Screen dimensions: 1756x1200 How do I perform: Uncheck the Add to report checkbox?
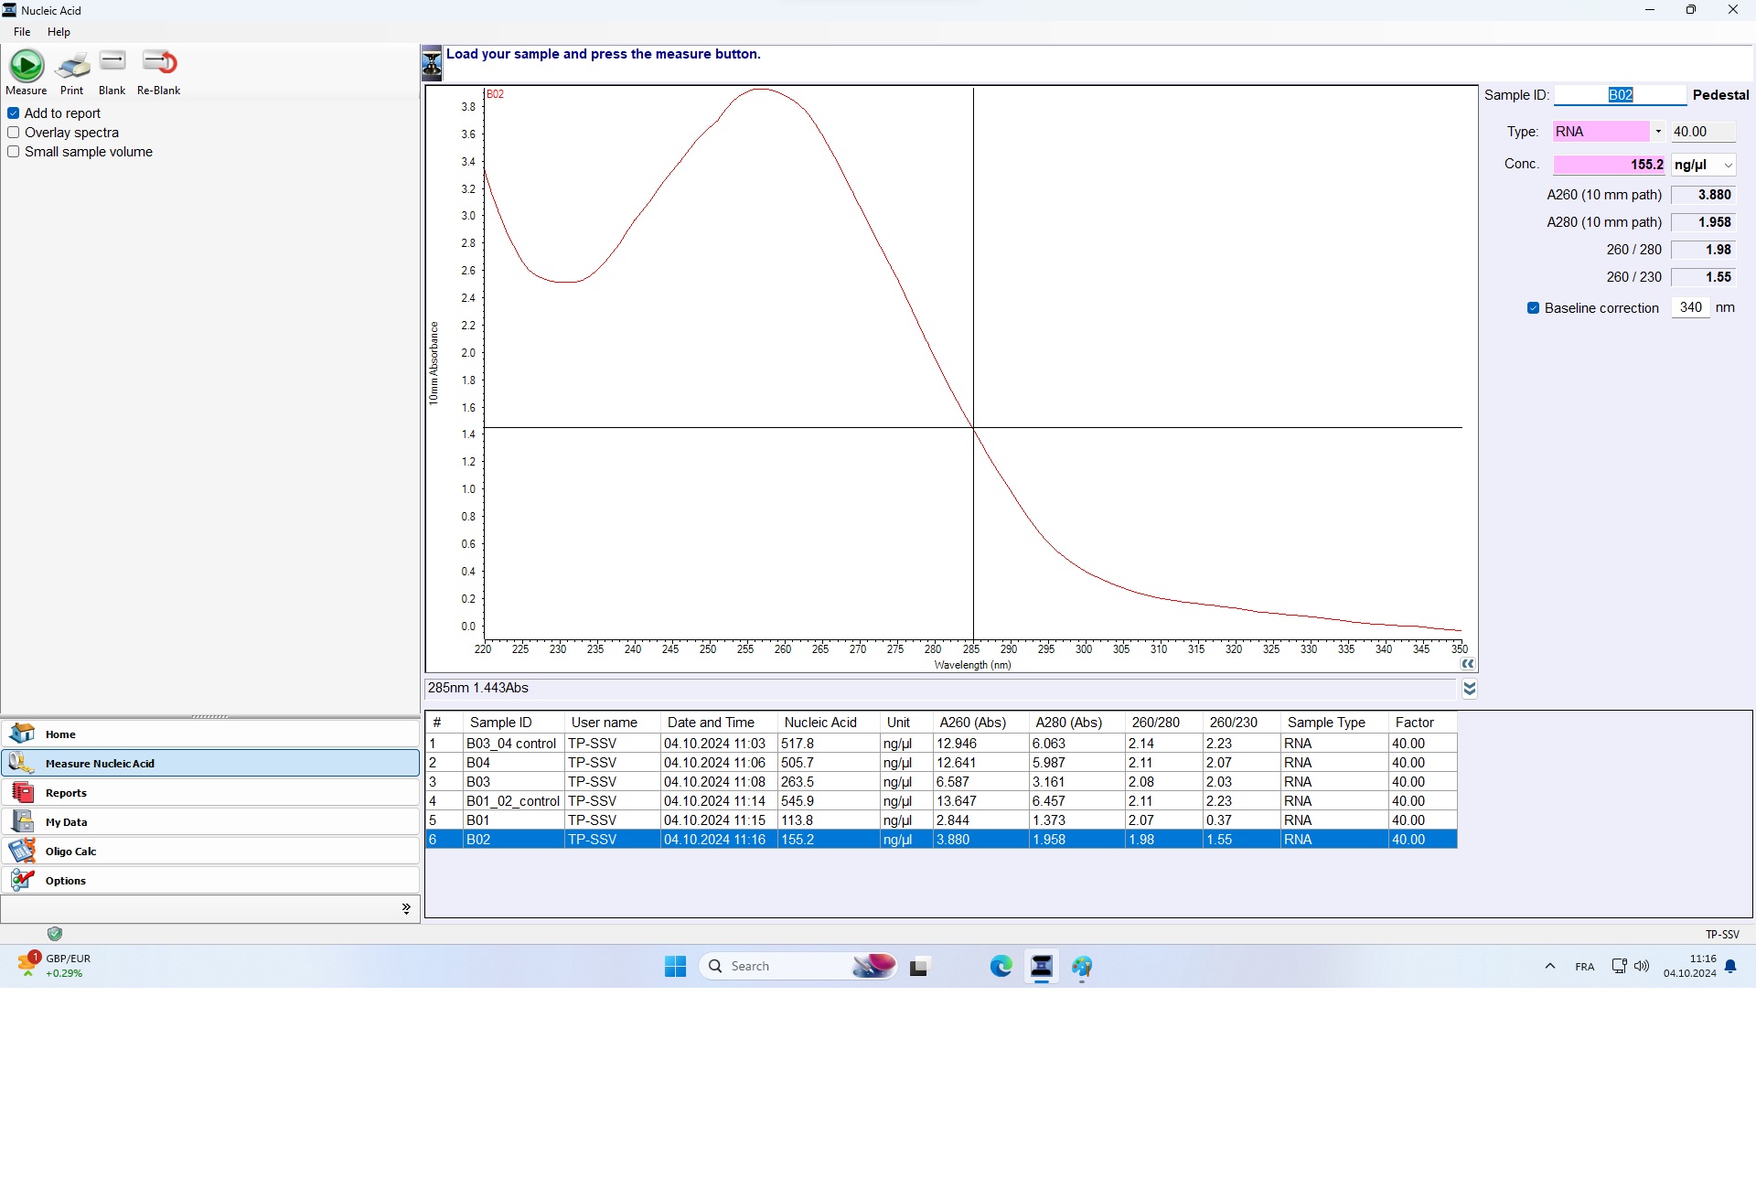14,113
